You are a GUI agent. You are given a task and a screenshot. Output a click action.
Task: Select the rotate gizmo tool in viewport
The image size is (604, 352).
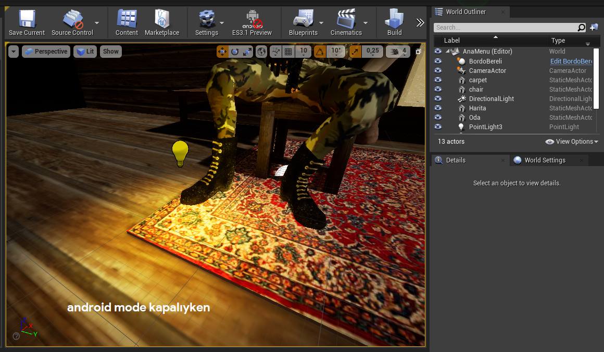[235, 52]
